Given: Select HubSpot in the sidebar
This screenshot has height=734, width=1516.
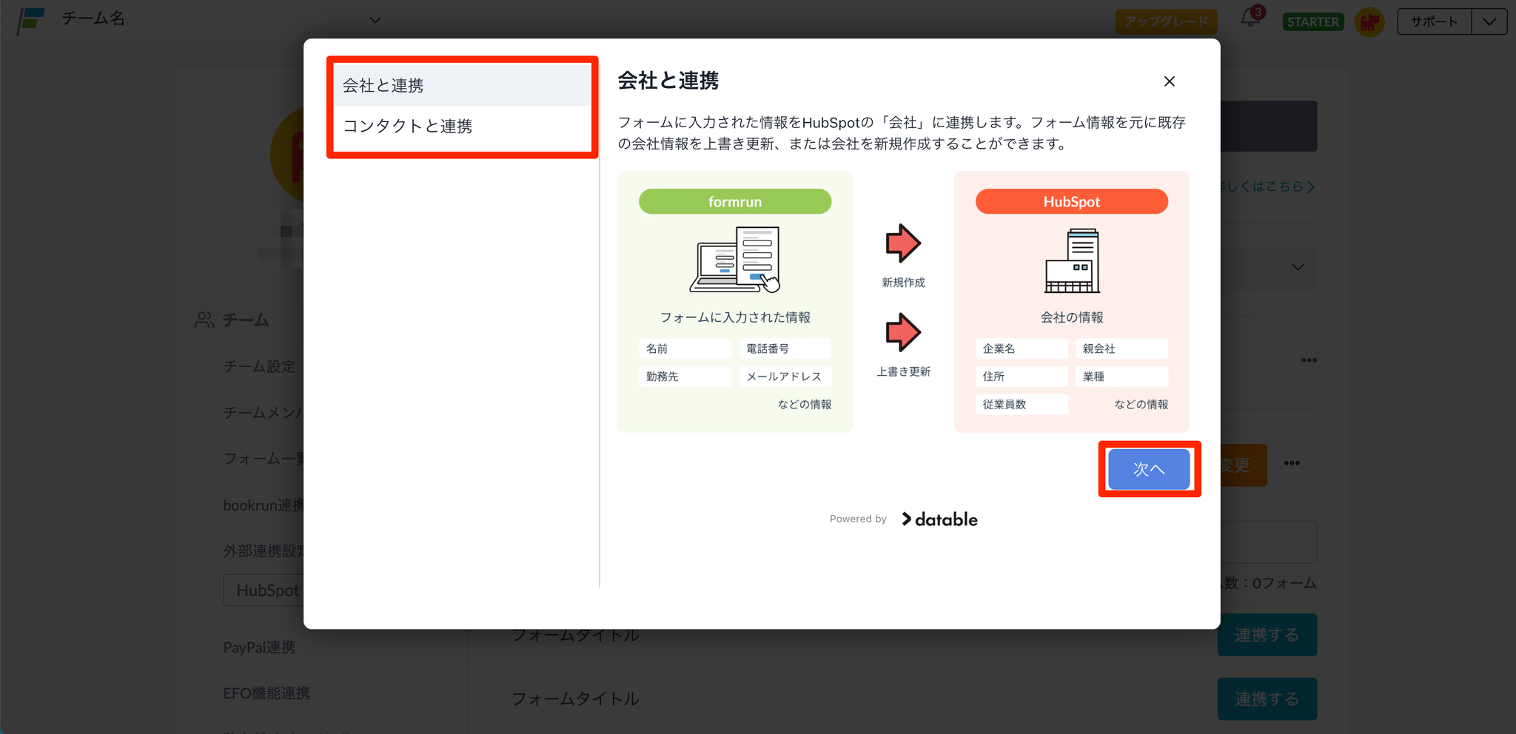Looking at the screenshot, I should (264, 590).
